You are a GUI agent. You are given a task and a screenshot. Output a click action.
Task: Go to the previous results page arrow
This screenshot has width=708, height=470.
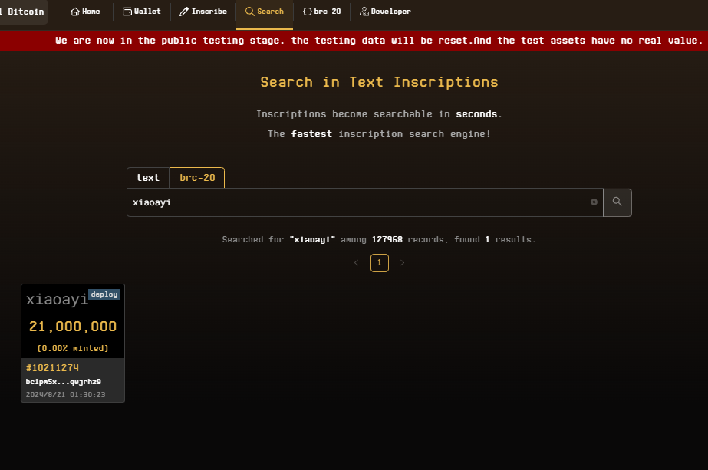coord(356,263)
